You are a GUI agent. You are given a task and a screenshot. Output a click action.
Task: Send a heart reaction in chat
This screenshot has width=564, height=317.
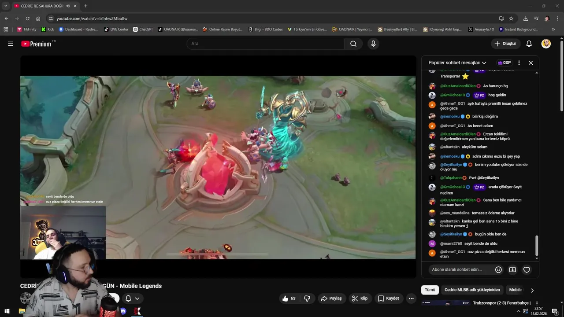pos(527,270)
